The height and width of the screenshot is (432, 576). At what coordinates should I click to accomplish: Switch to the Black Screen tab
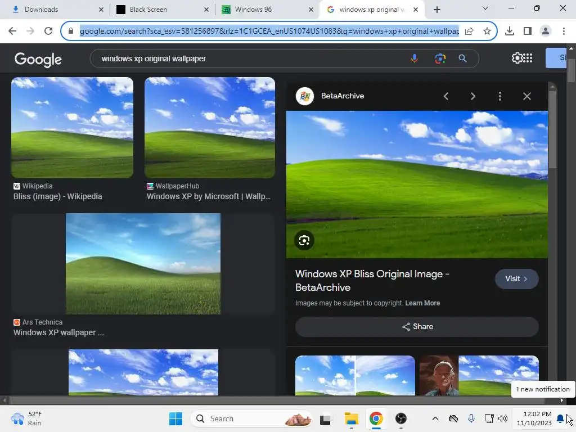pos(163,10)
